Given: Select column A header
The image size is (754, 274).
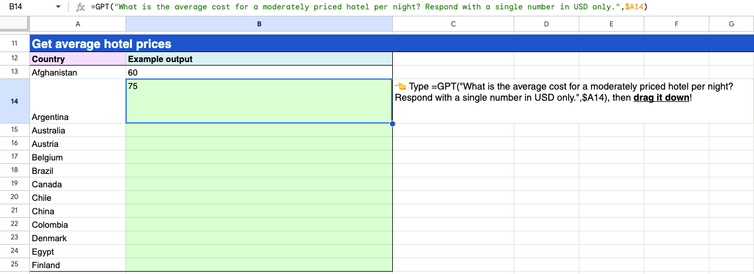Looking at the screenshot, I should (x=77, y=24).
